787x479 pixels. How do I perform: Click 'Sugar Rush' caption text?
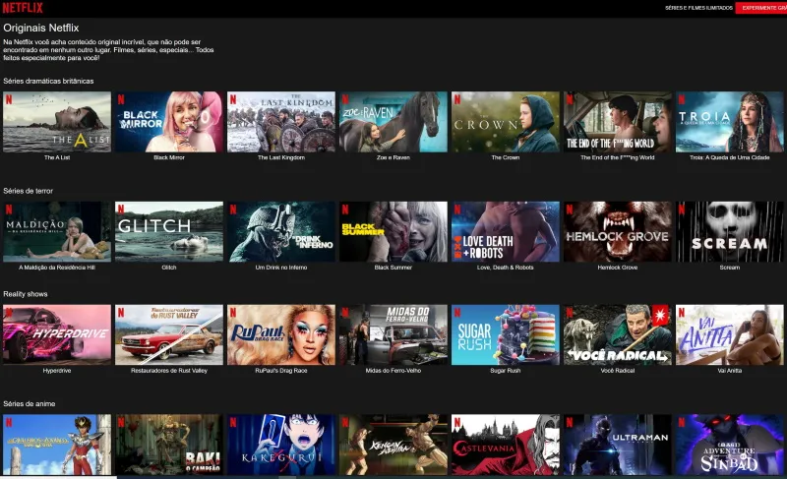(506, 371)
